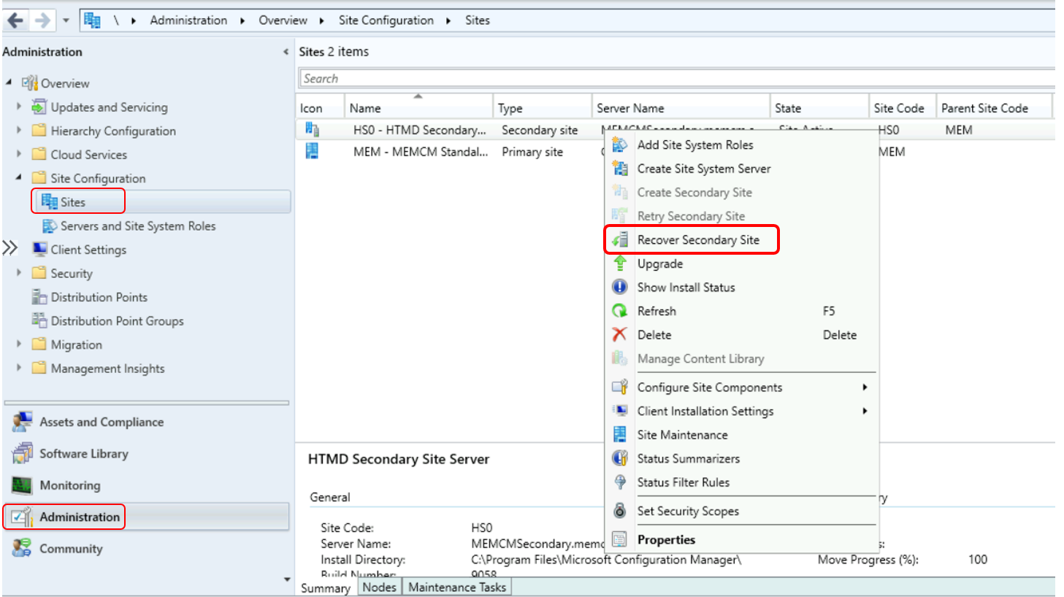Open the Set Security Scopes lock icon

(x=620, y=511)
